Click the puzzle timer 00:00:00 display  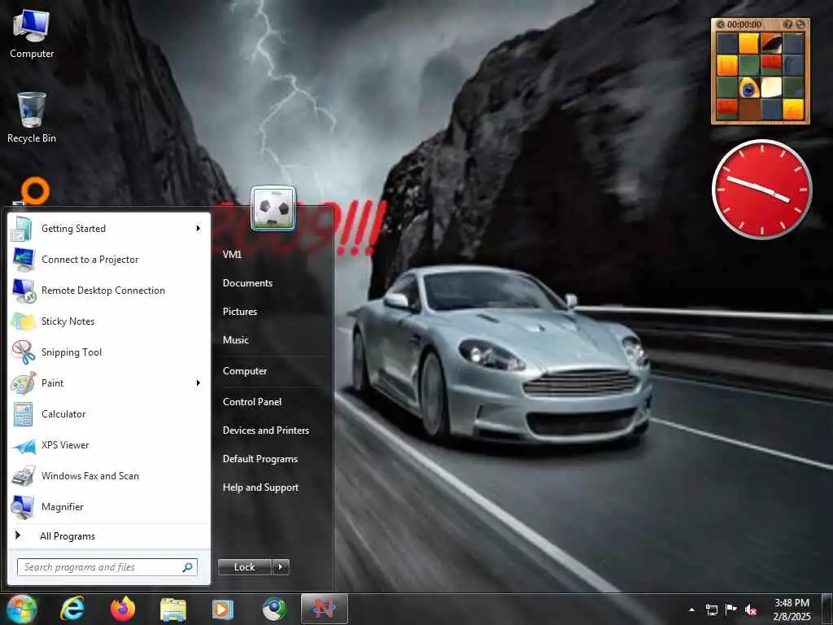tap(744, 24)
